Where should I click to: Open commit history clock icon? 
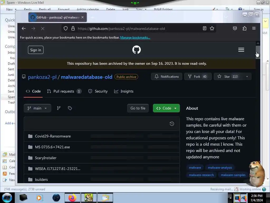pos(172,124)
